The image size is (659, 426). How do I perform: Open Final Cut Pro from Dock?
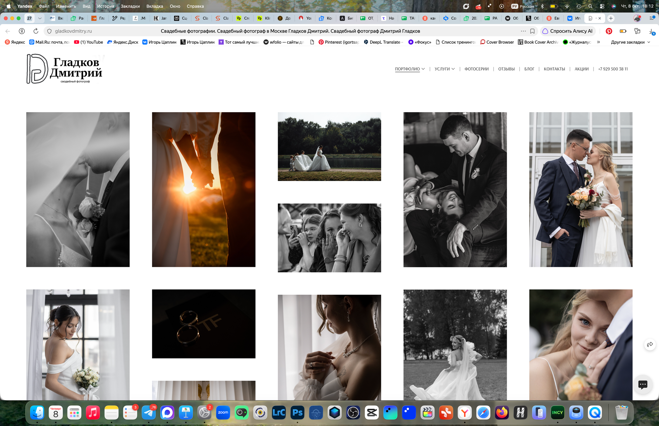coord(427,412)
